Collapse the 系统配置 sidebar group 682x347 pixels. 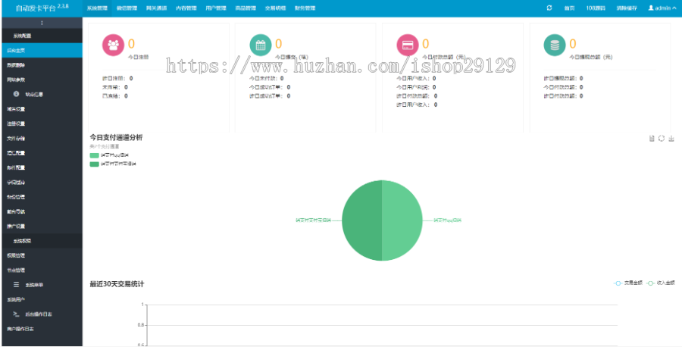tap(42, 36)
